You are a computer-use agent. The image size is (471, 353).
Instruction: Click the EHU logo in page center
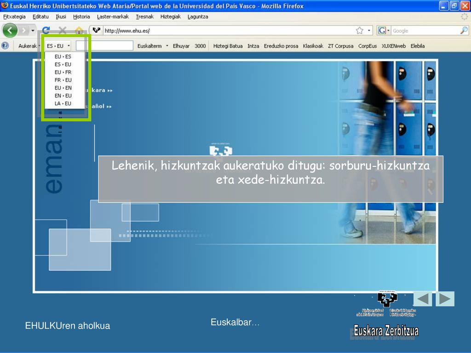(221, 149)
